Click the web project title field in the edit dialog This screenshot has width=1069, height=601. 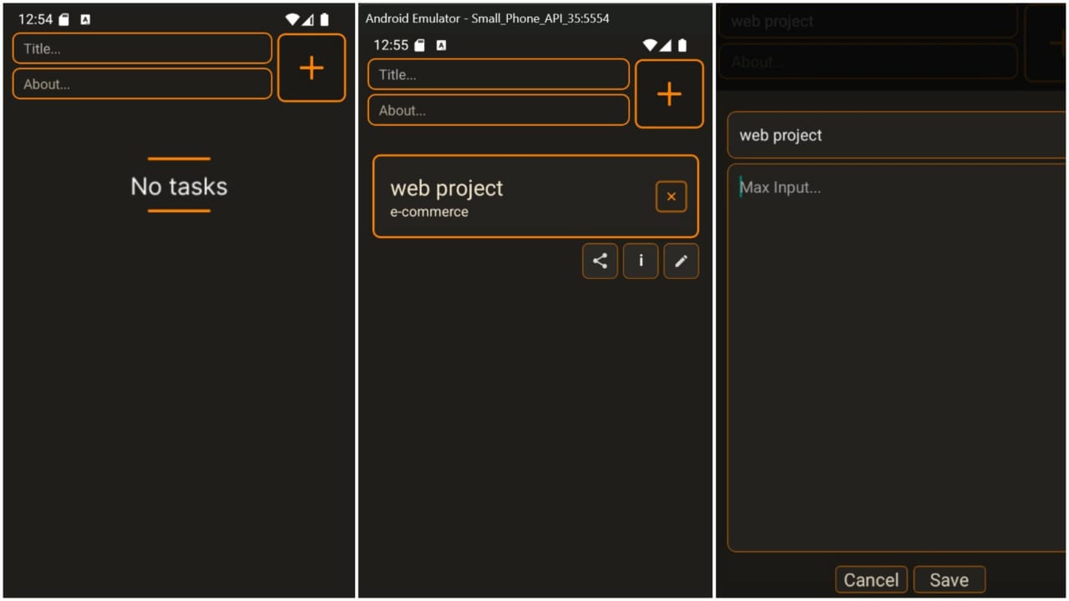coord(898,135)
